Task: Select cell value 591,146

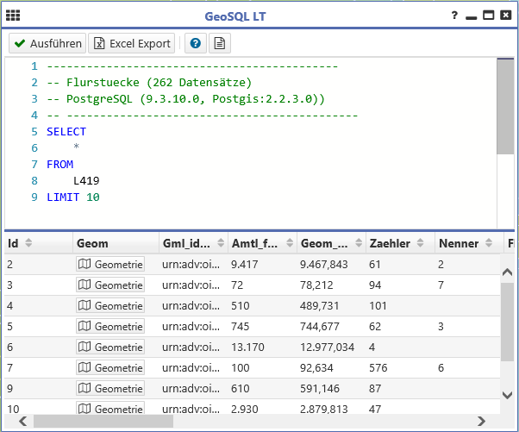Action: click(x=319, y=388)
